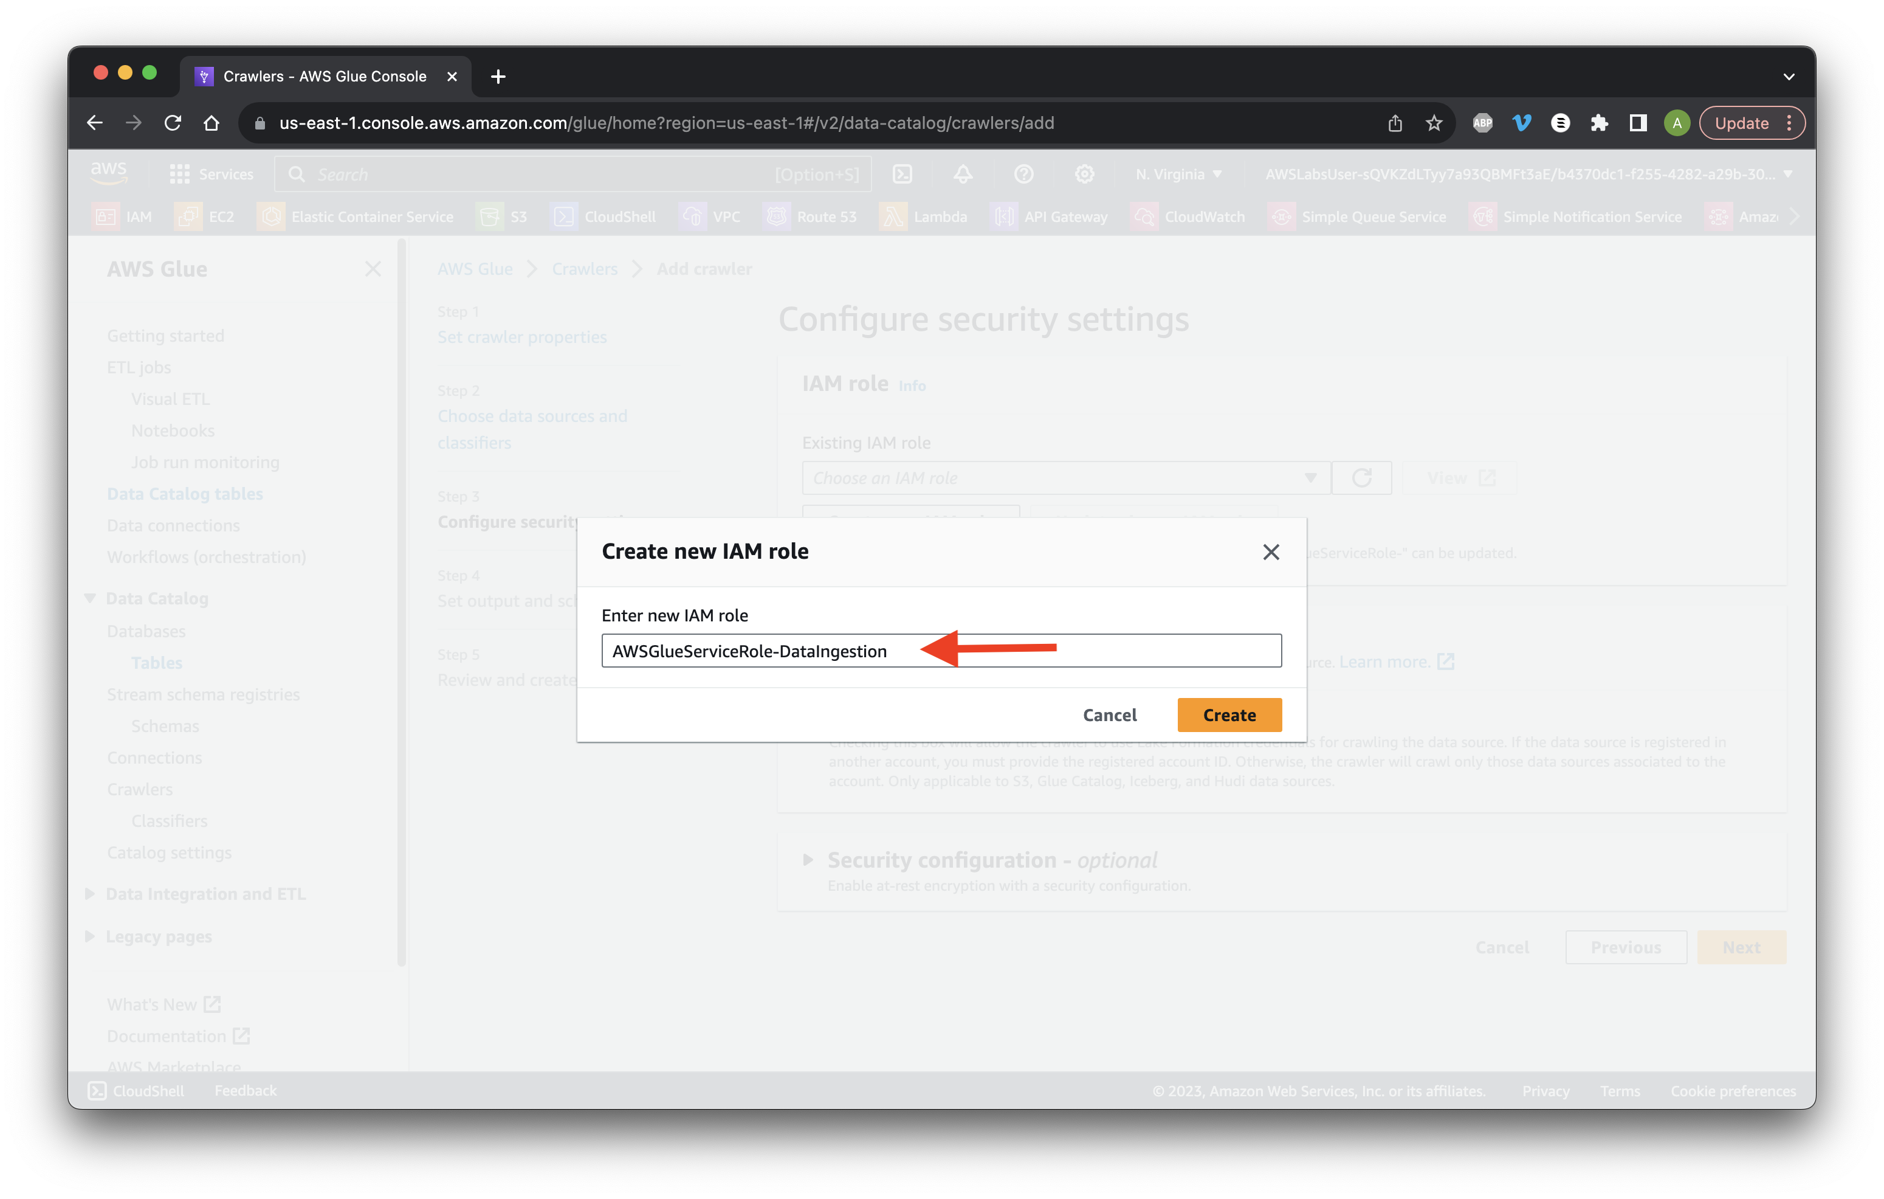Open Job run monitoring in the sidebar

205,461
